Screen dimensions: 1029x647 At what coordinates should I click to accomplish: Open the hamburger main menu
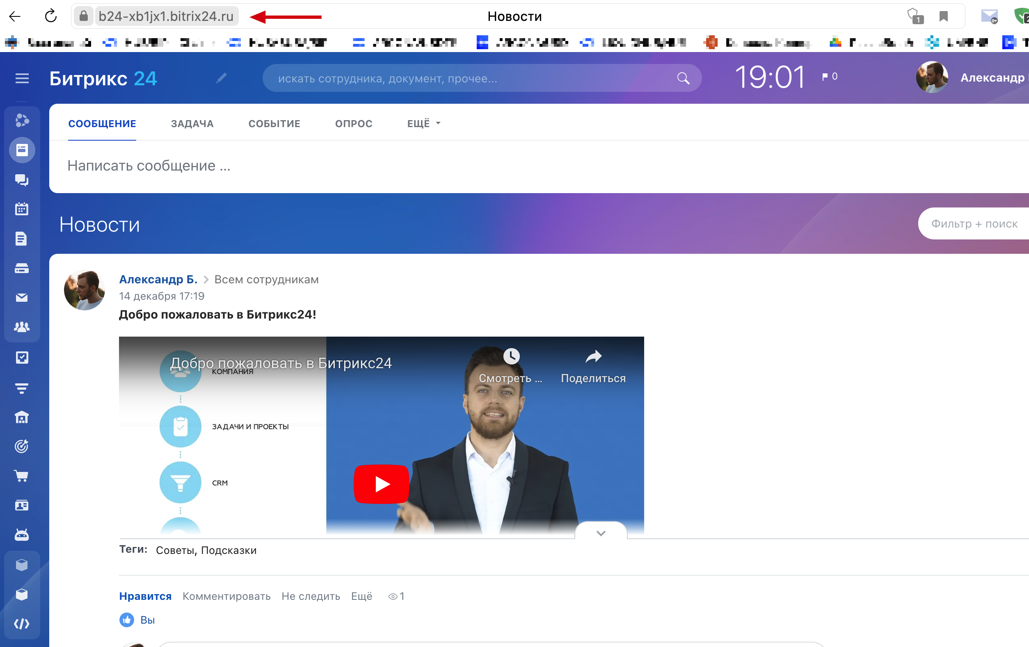pos(22,78)
